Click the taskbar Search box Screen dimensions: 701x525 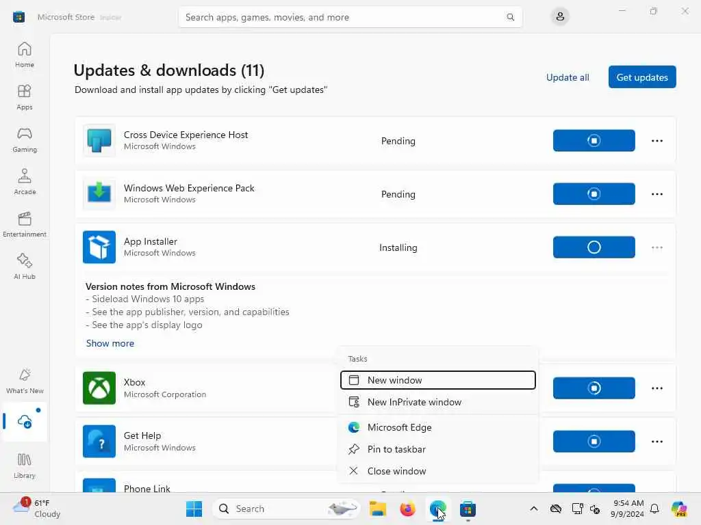(287, 509)
